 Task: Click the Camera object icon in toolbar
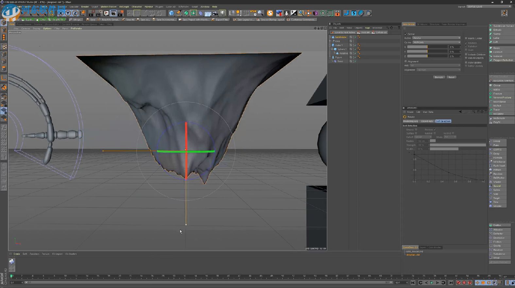pyautogui.click(x=215, y=13)
